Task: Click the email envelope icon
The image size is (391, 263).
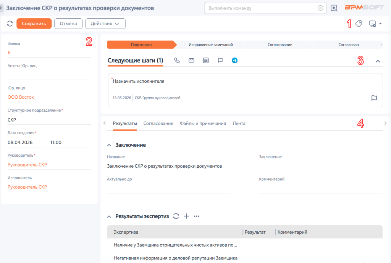Action: click(191, 61)
